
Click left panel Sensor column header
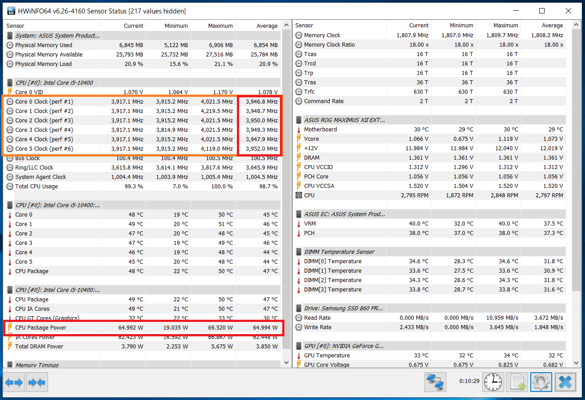pyautogui.click(x=52, y=26)
